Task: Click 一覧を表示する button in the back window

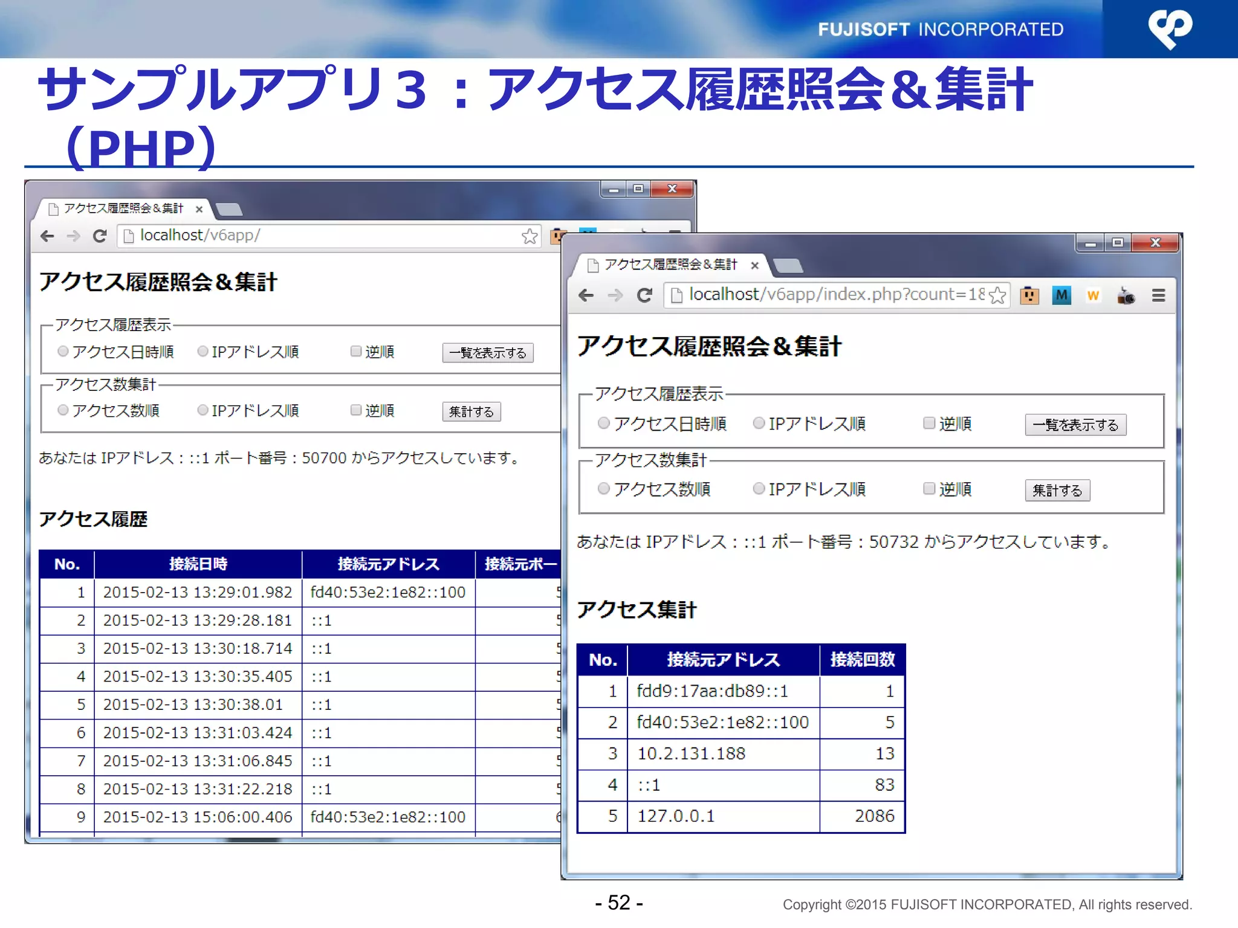Action: click(x=488, y=353)
